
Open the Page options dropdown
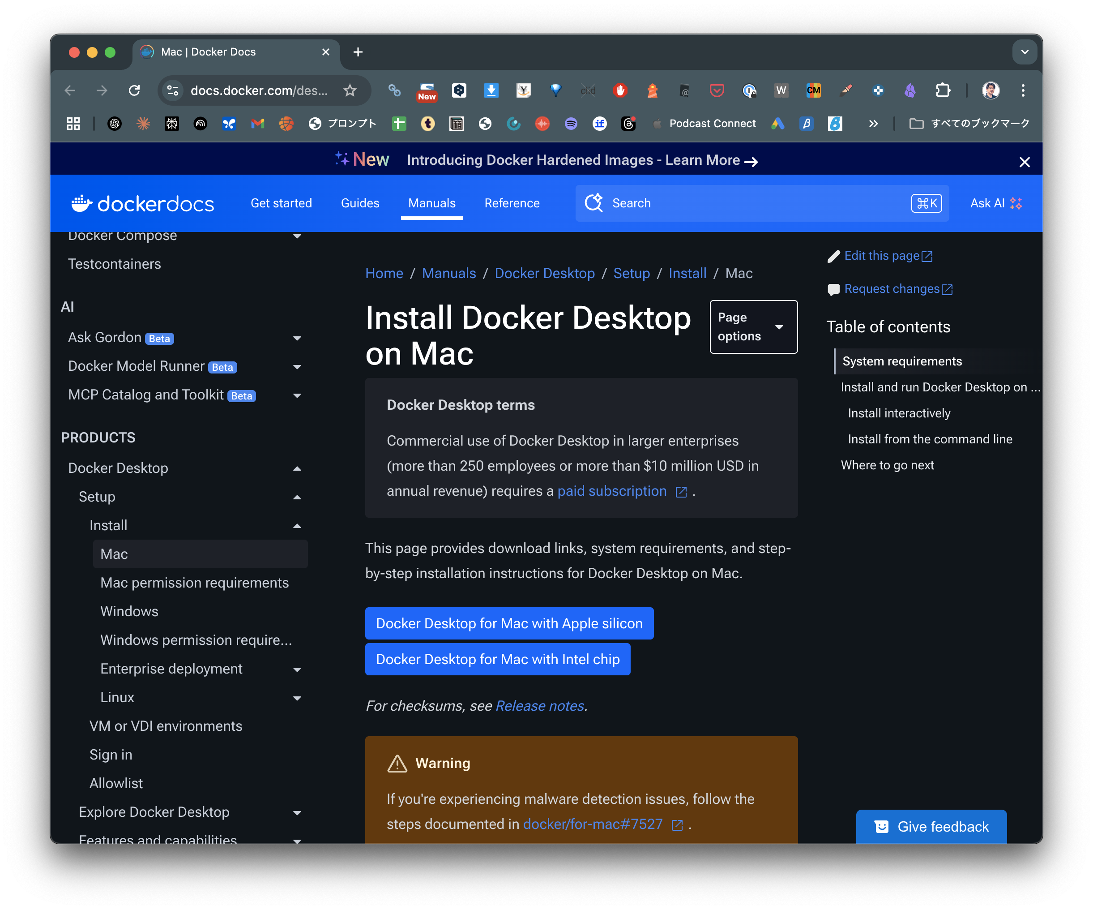(x=754, y=326)
